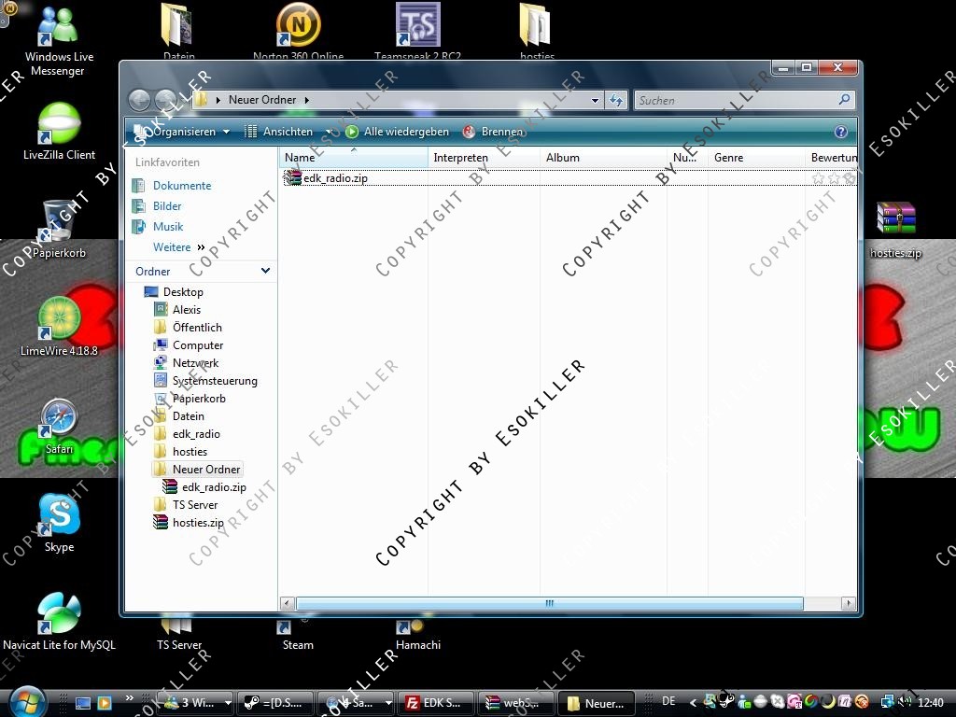The width and height of the screenshot is (956, 717).
Task: Open the Windows Start orb
Action: pyautogui.click(x=25, y=702)
